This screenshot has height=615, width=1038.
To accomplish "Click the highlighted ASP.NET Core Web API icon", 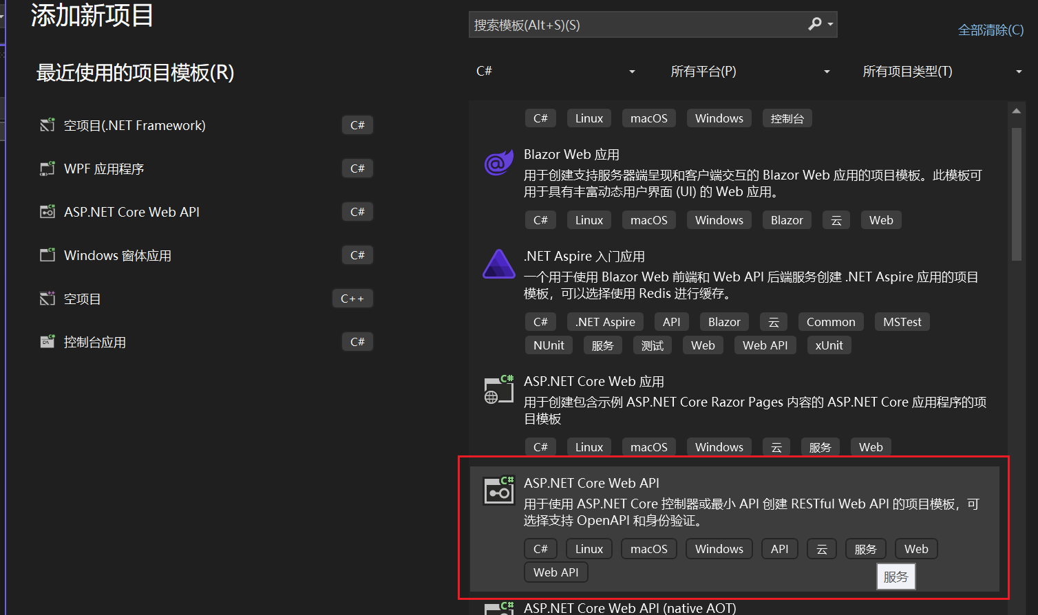I will pos(499,490).
